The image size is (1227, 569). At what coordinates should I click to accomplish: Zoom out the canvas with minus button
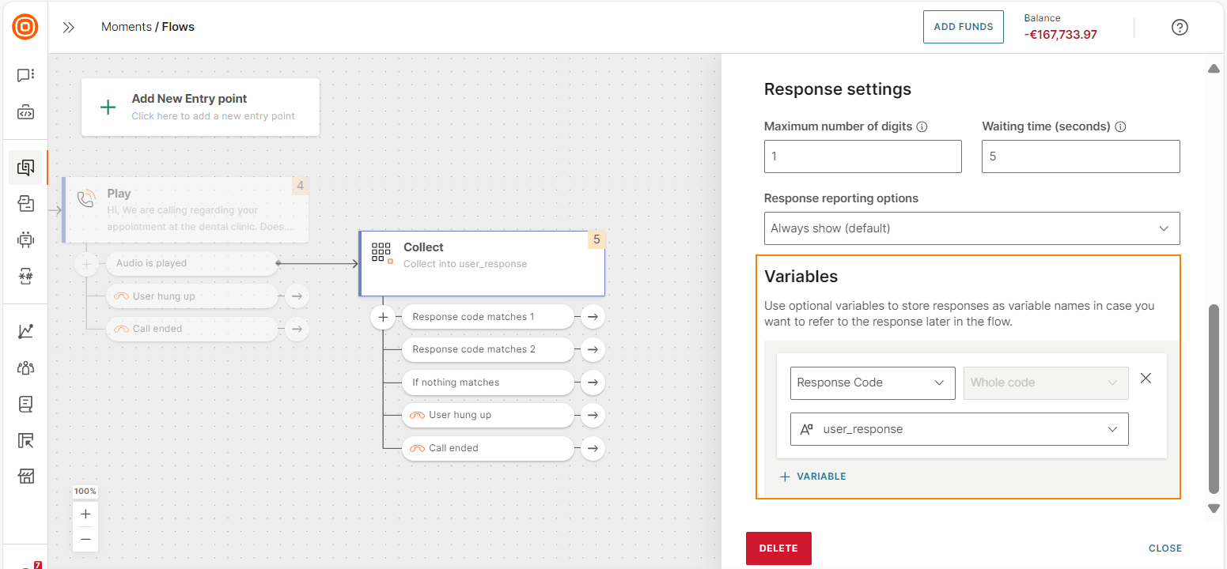[x=85, y=539]
